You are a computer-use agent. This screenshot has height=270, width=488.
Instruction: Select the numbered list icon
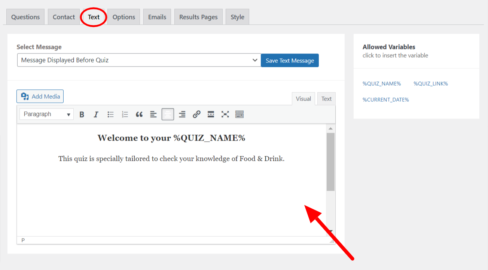(125, 114)
